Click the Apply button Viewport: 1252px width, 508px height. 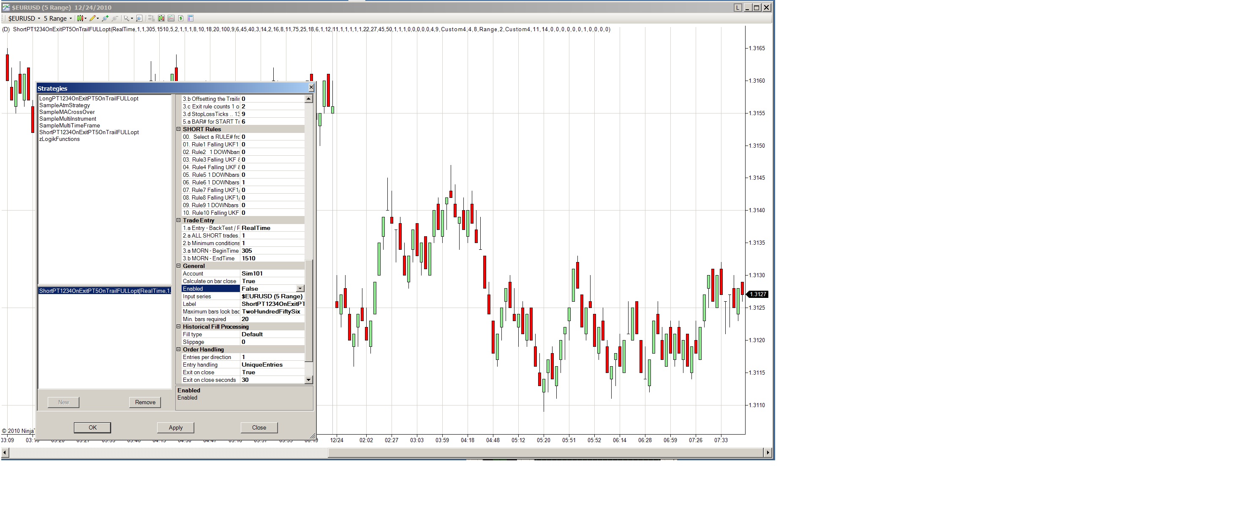pyautogui.click(x=175, y=427)
